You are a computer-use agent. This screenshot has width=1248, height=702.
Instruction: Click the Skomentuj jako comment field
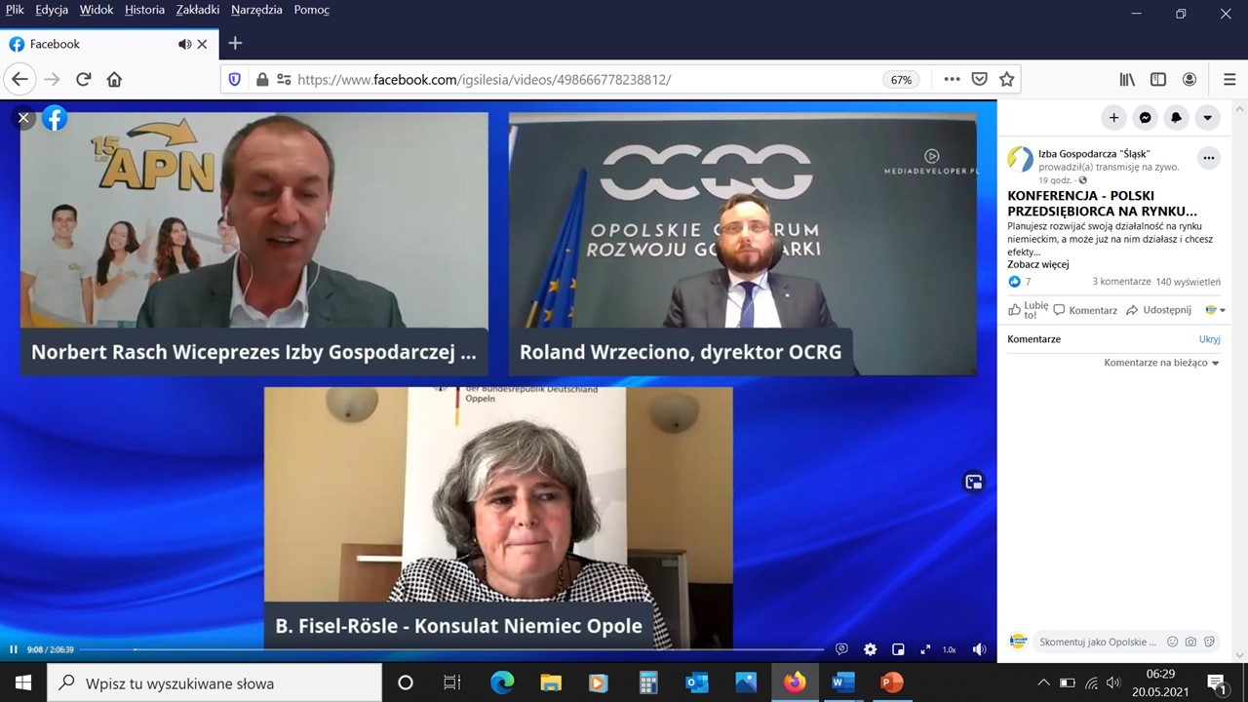[x=1097, y=642]
